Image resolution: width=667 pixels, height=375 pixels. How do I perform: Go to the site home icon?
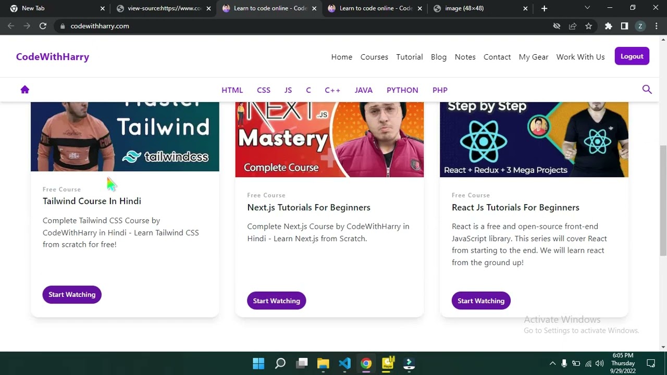point(24,90)
